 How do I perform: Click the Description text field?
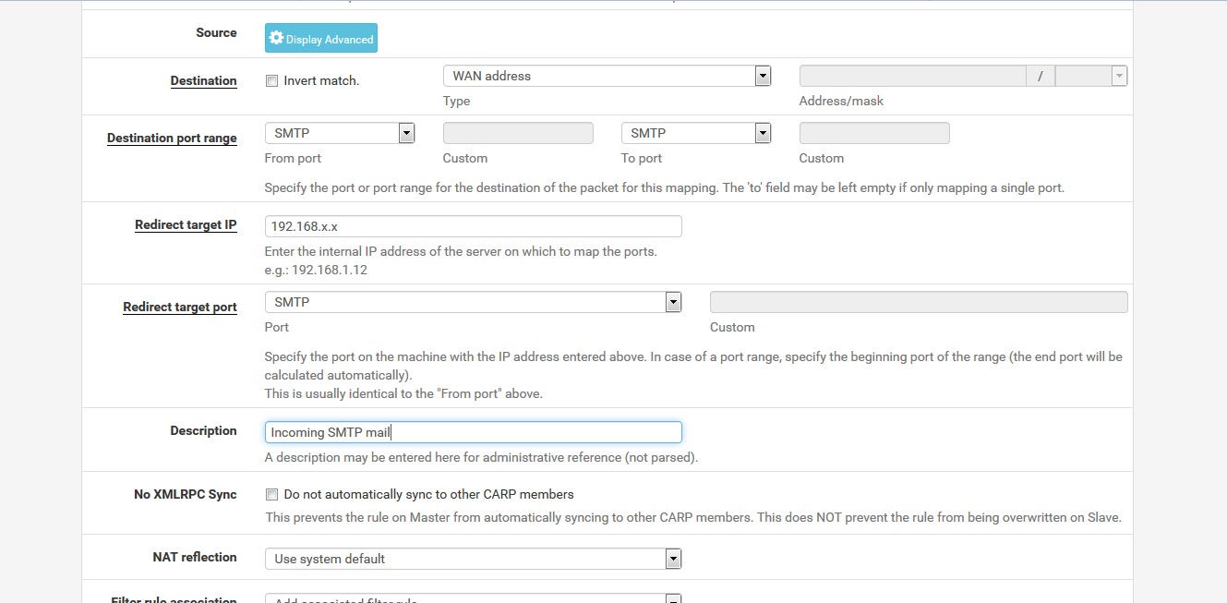tap(473, 432)
